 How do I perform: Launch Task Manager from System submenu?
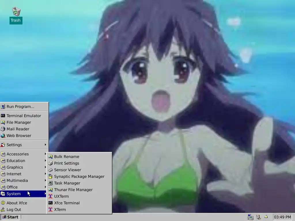pyautogui.click(x=79, y=183)
